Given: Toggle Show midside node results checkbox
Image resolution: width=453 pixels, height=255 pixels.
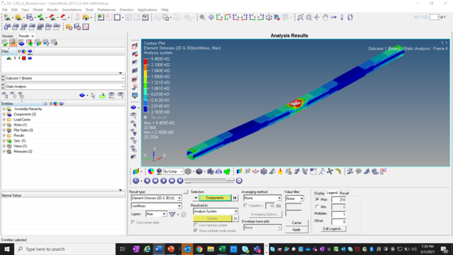Looking at the screenshot, I should coord(196,230).
